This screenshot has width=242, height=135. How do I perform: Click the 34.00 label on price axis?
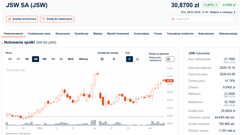click(x=170, y=68)
